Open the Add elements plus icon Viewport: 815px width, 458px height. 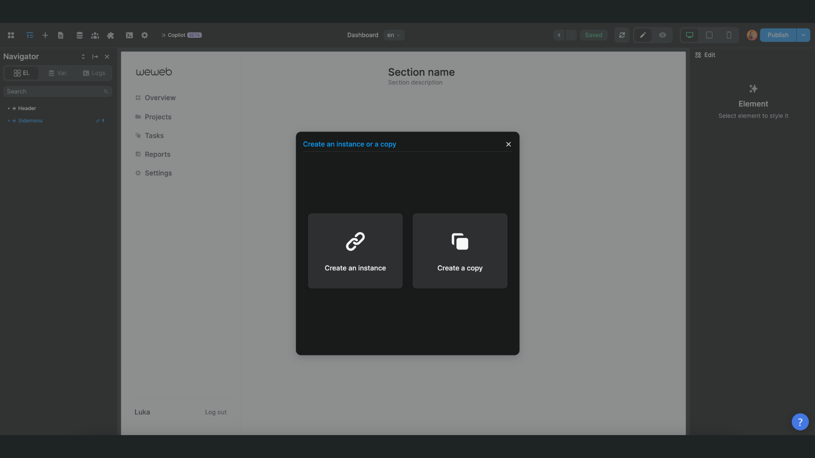tap(45, 35)
